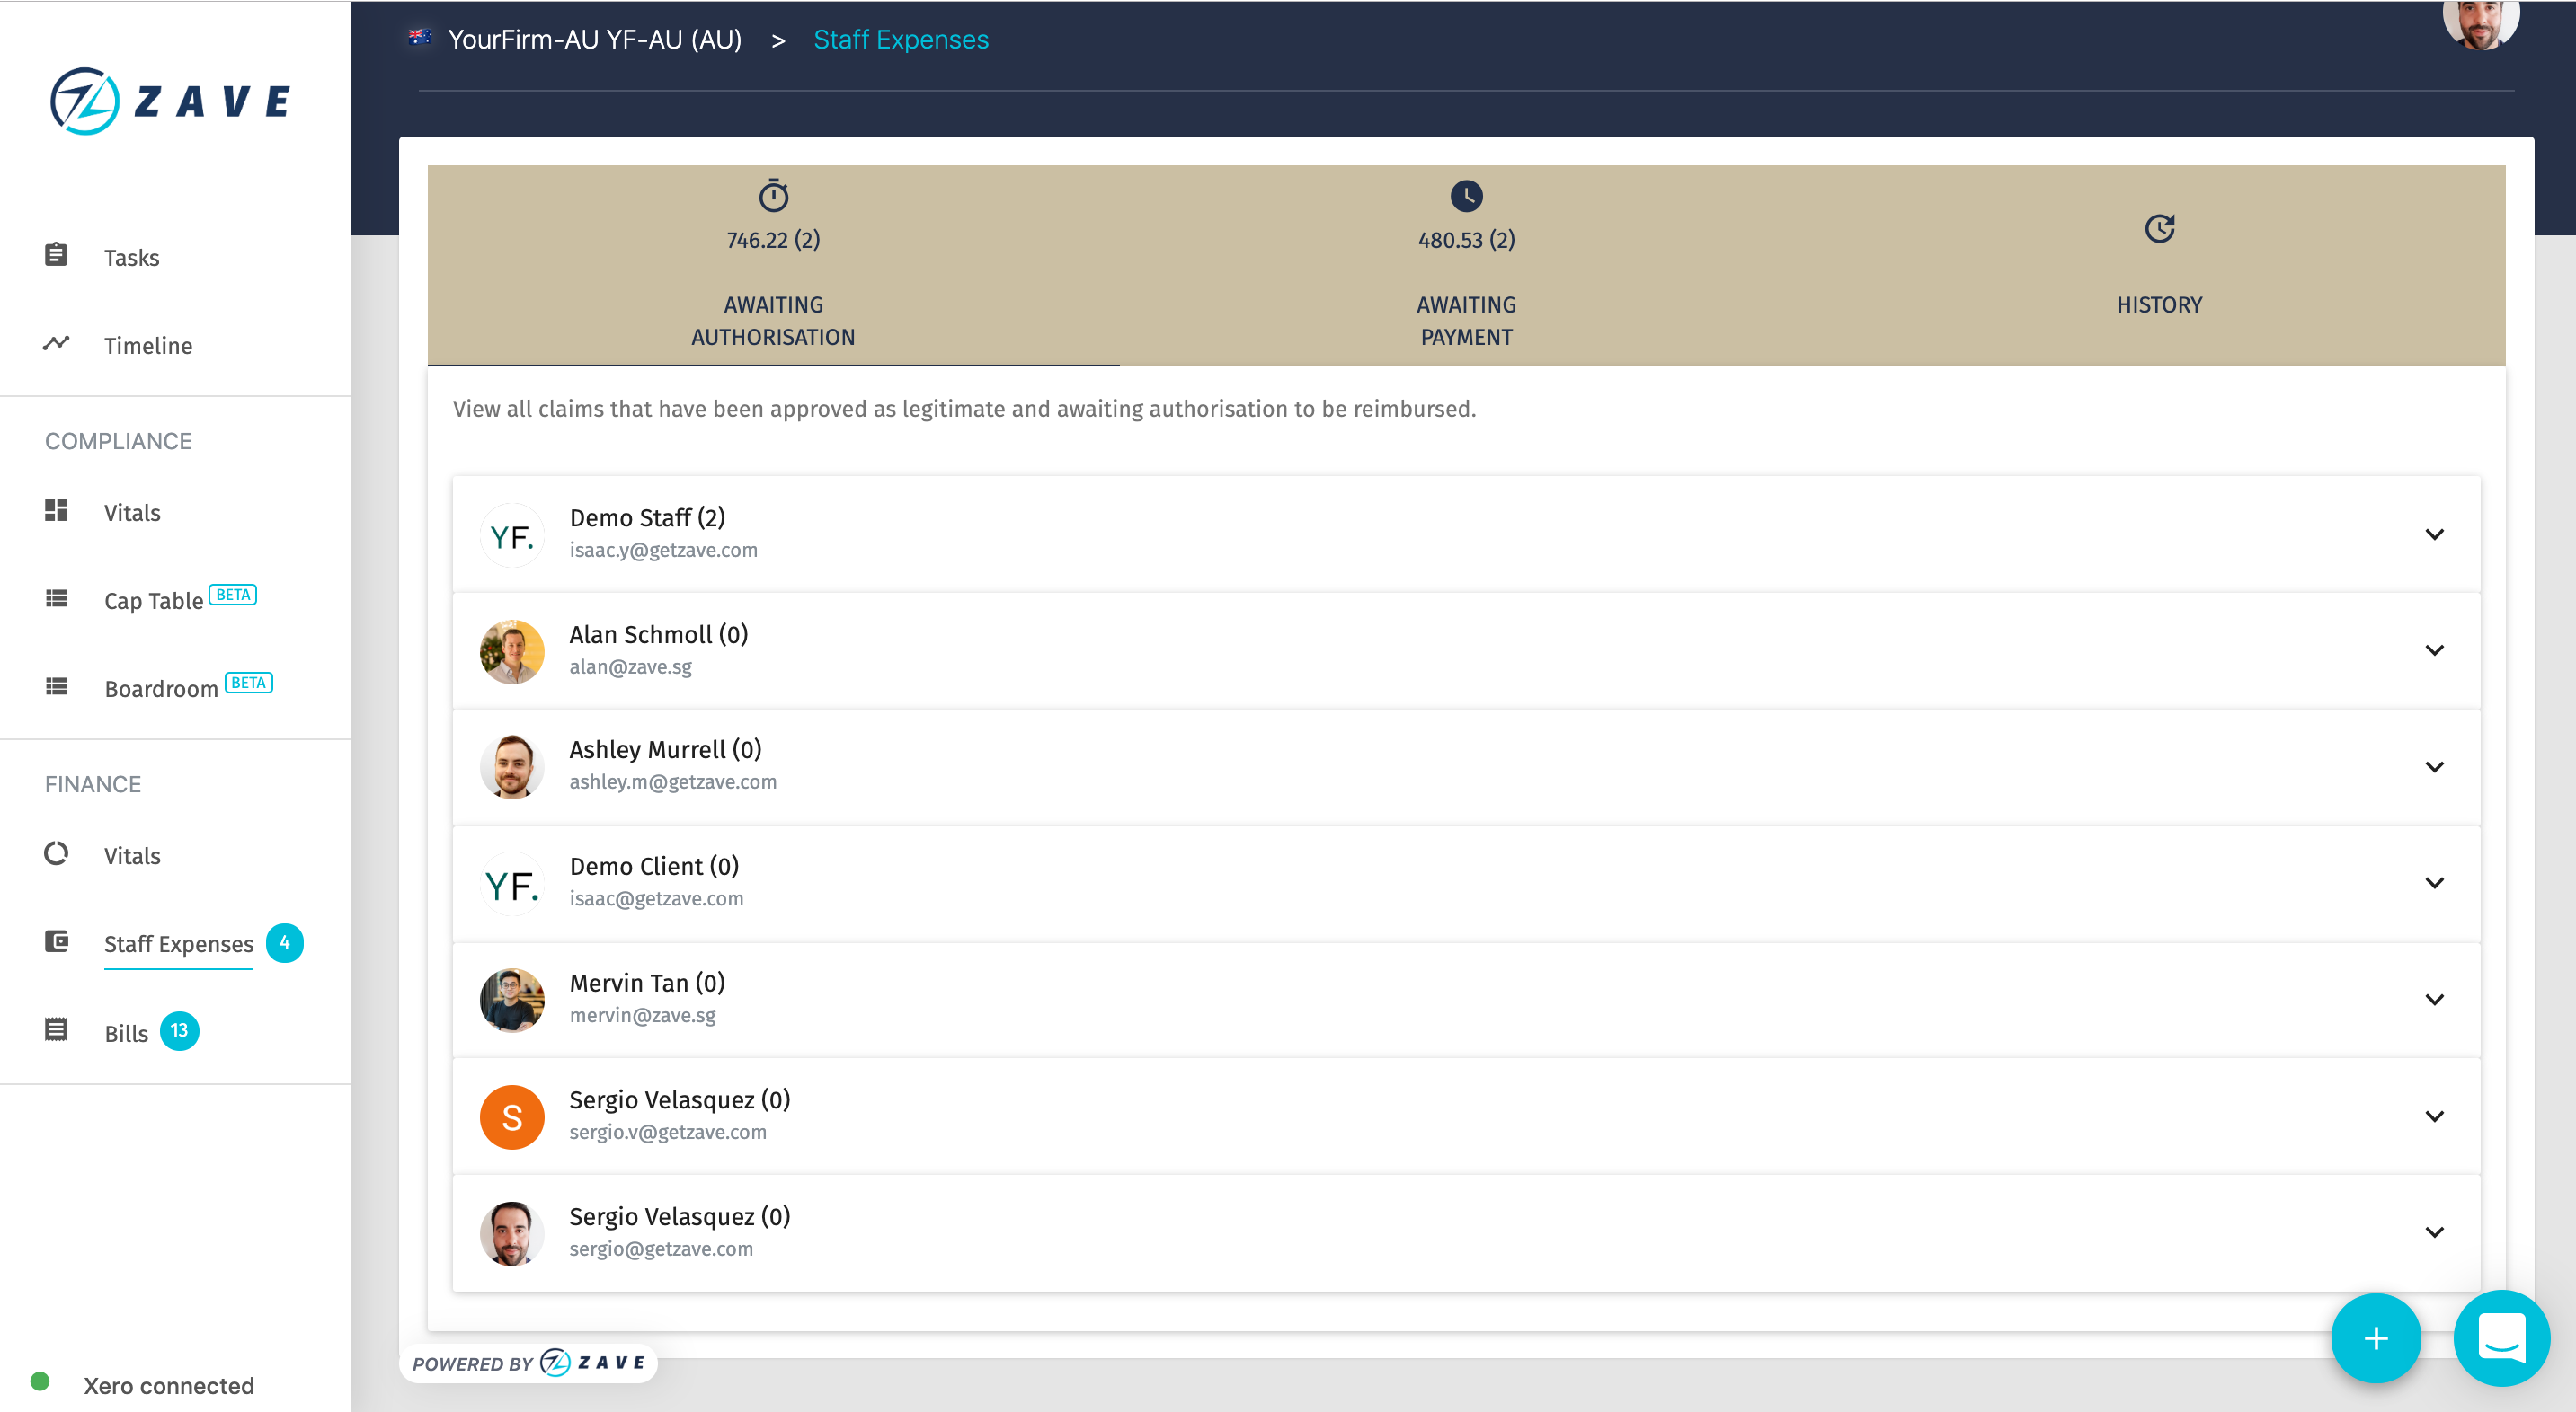The image size is (2576, 1412).
Task: Click the alan@zave.sg email text
Action: [630, 666]
